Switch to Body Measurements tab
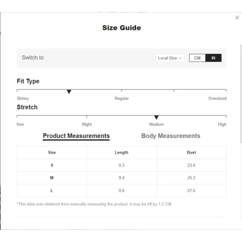This screenshot has height=242, width=242. click(171, 136)
